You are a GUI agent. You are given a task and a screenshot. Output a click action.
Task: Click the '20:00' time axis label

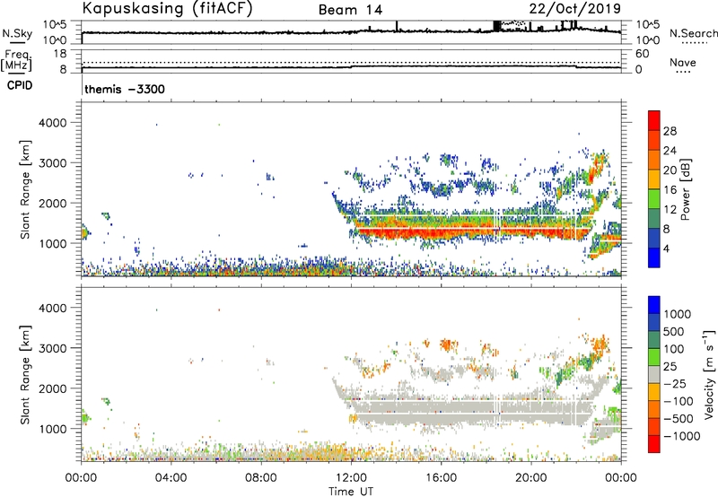pos(530,478)
